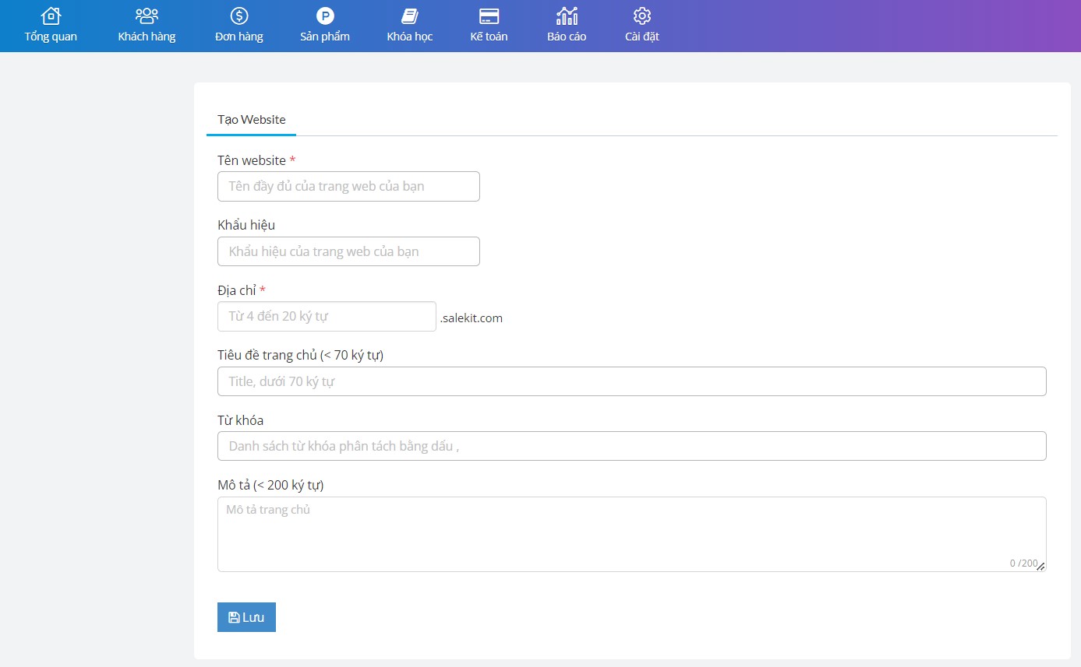Focus the Từ khóa keywords input

tap(631, 446)
